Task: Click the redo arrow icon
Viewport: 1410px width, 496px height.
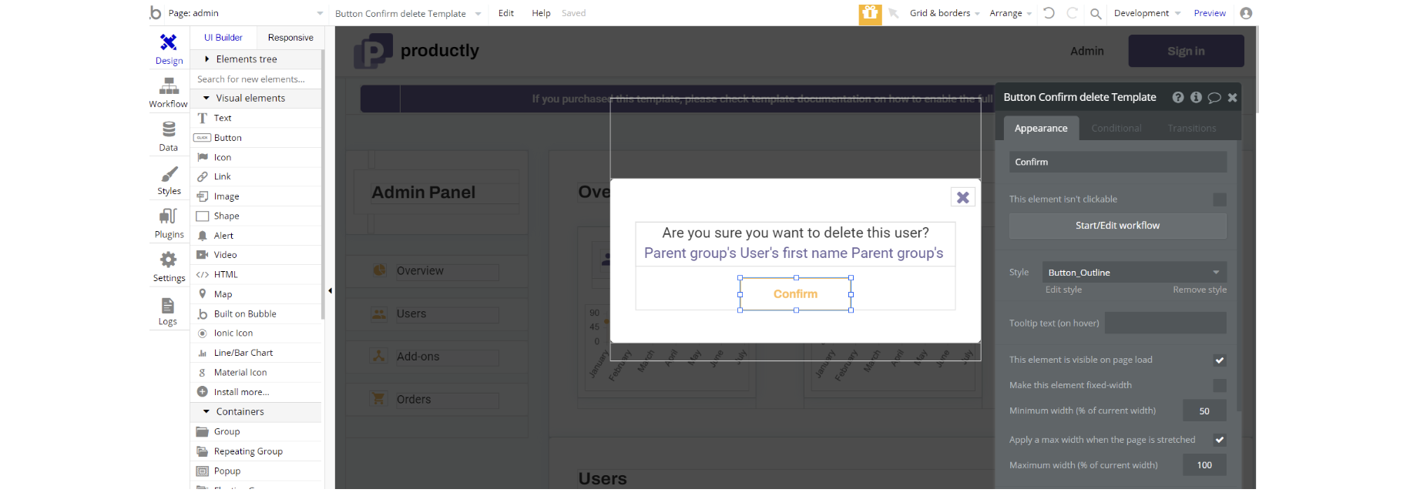Action: [1072, 13]
